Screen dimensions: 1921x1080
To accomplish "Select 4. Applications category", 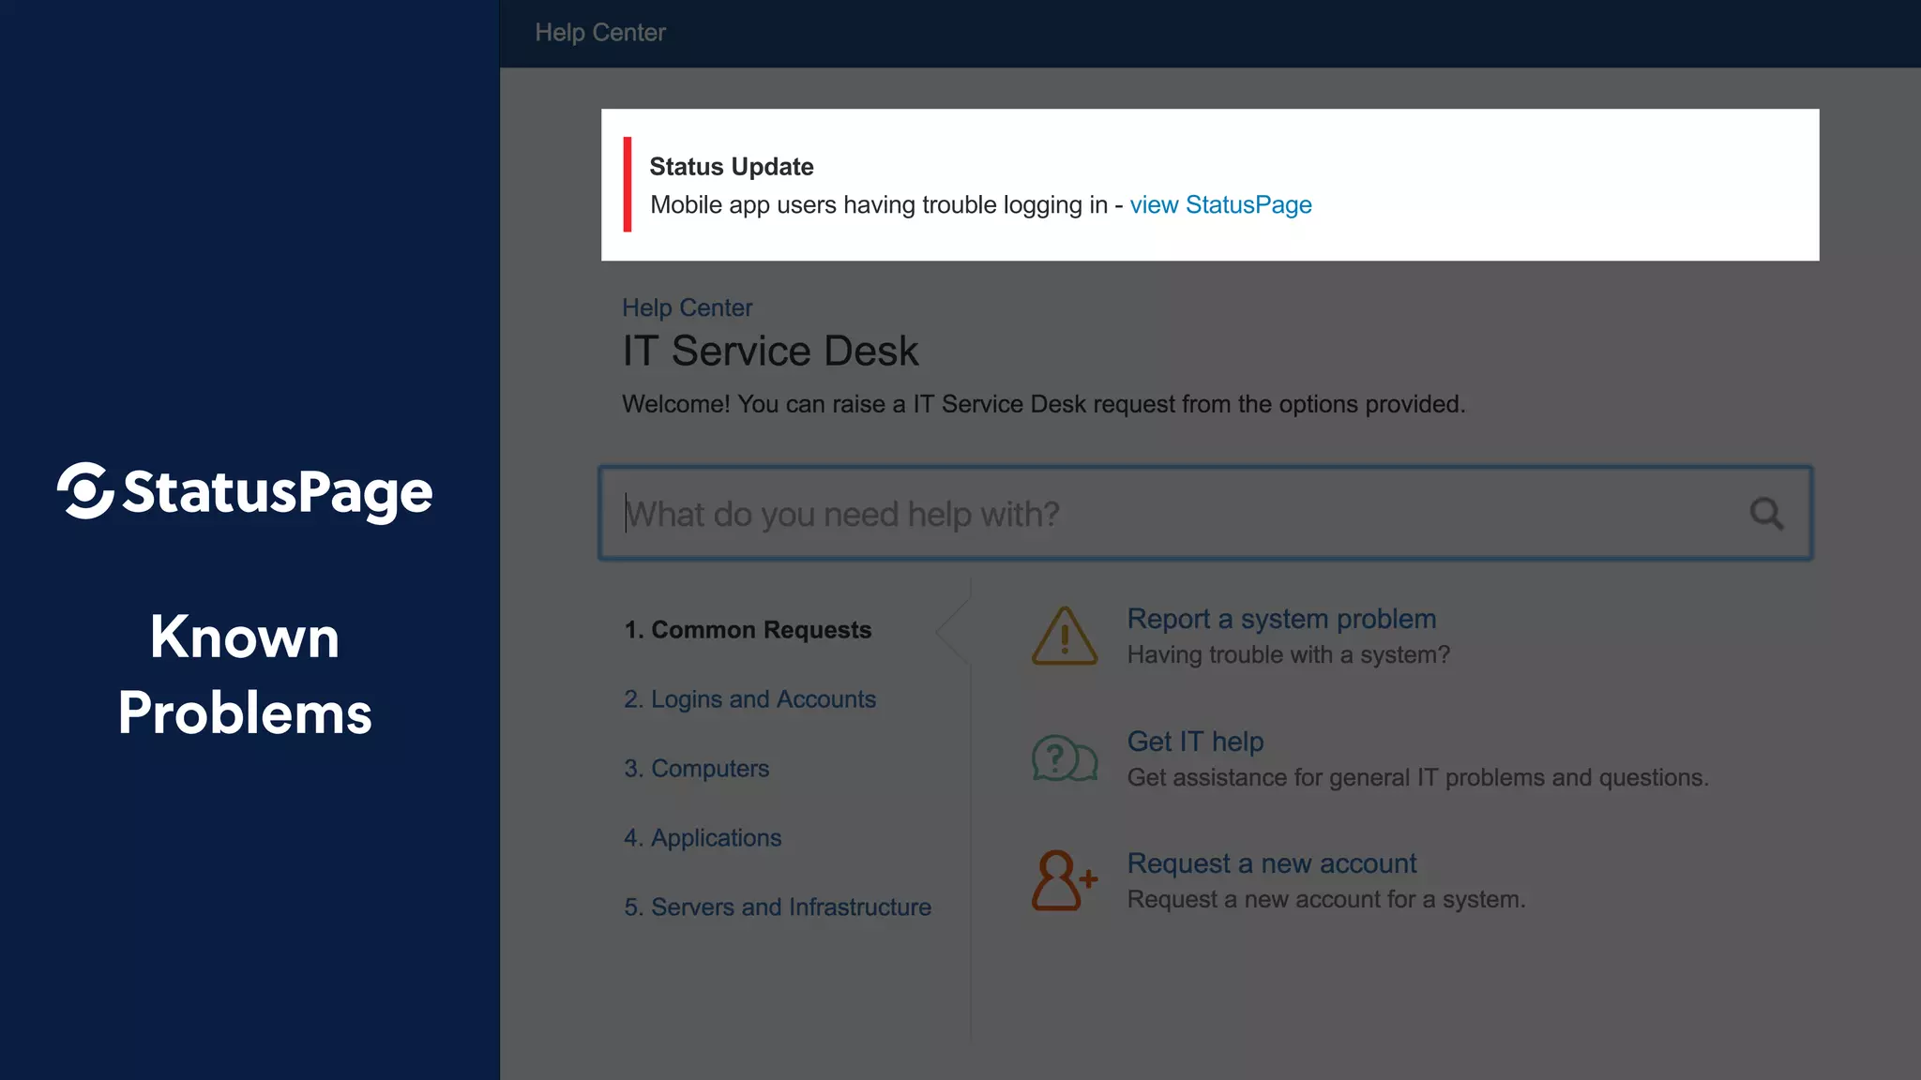I will coord(703,838).
